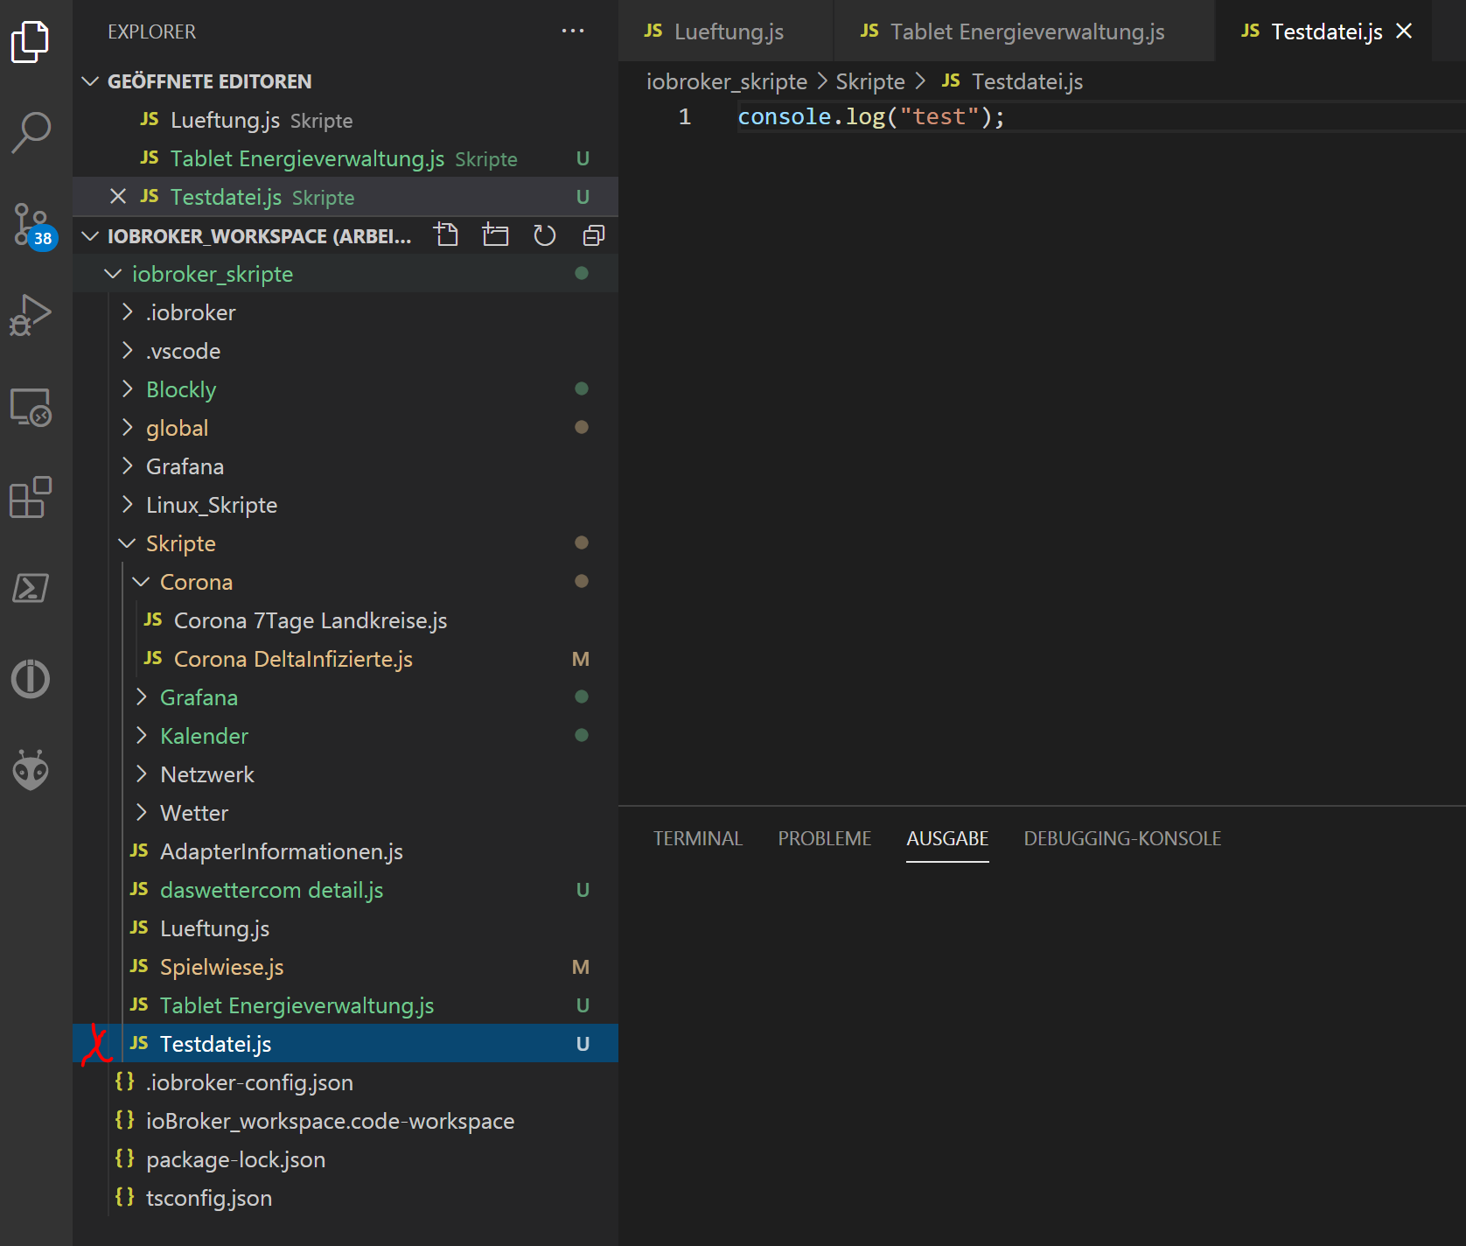
Task: Close the Testdatei.js editor tab
Action: pyautogui.click(x=1404, y=31)
